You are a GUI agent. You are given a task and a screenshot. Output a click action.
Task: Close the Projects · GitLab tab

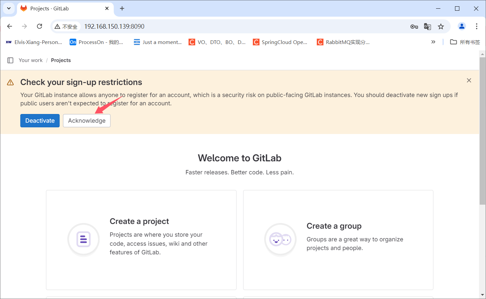click(x=107, y=8)
